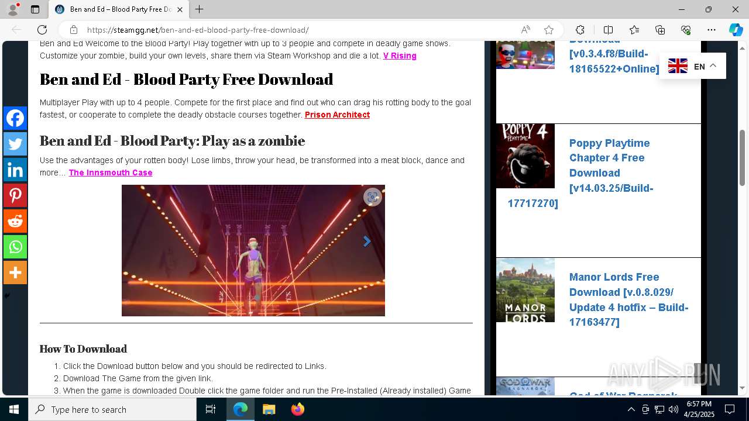749x421 pixels.
Task: Expand EN language selector dropdown
Action: (x=692, y=66)
